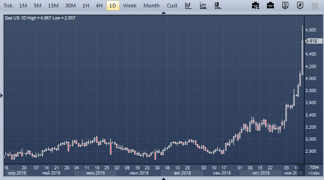Open the briefcase with arrows icon
The image size is (324, 180).
tap(256, 6)
